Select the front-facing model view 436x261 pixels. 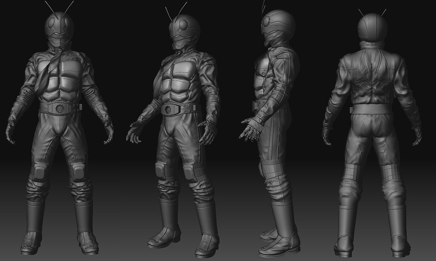pos(60,128)
